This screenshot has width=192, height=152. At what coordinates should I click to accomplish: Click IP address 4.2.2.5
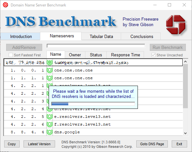(x=27, y=117)
